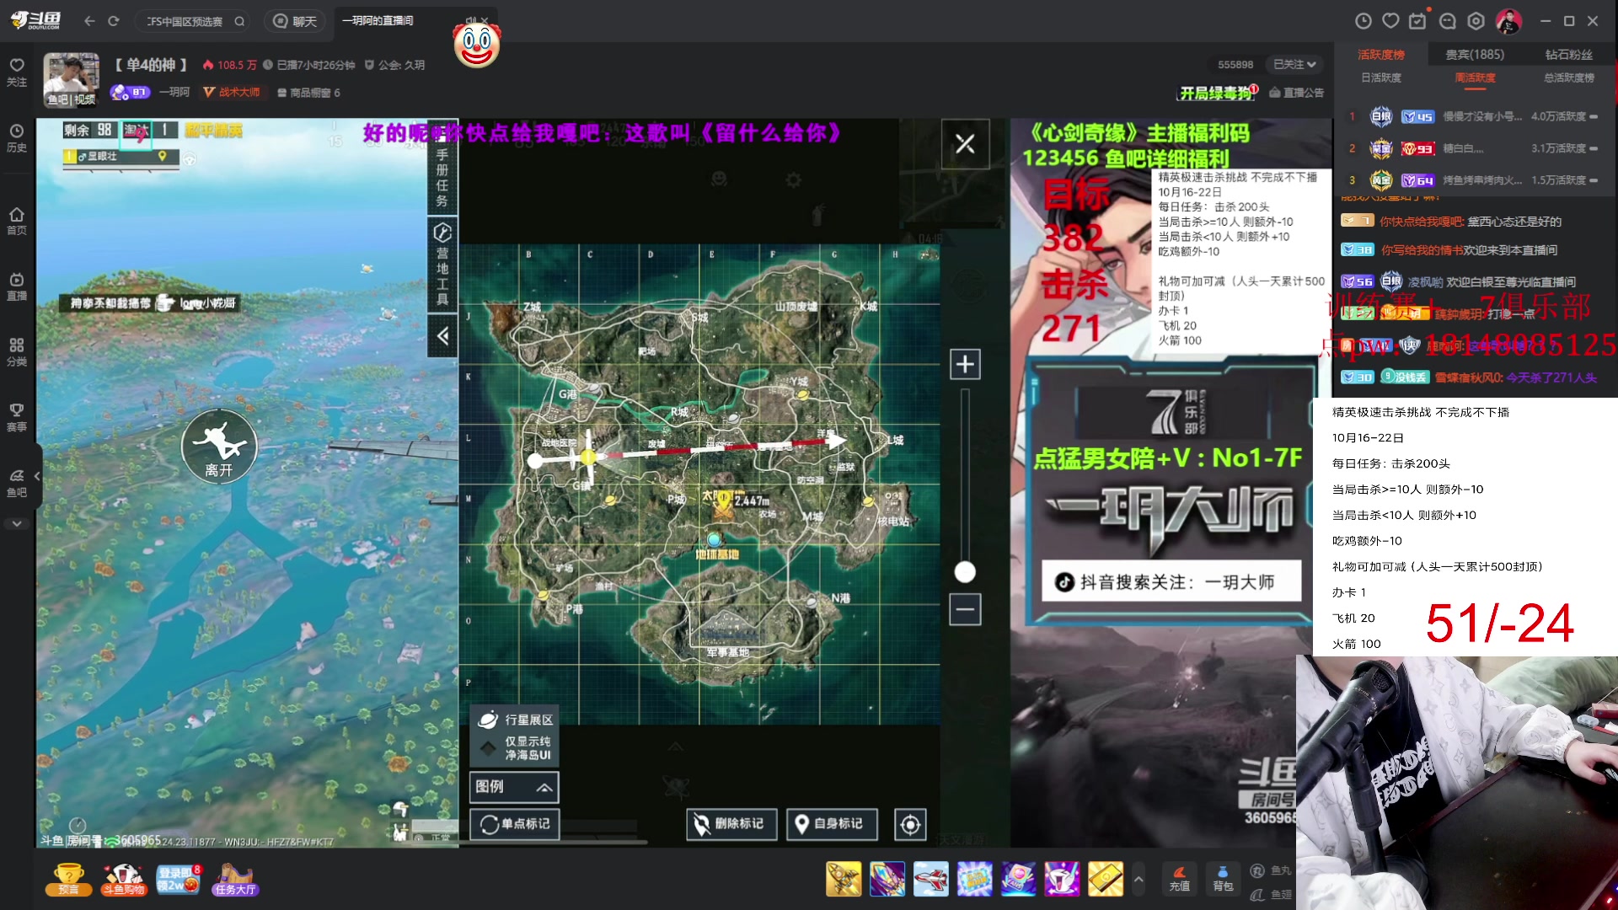This screenshot has width=1618, height=910.
Task: Go to 首页 in left sidebar
Action: pos(17,221)
